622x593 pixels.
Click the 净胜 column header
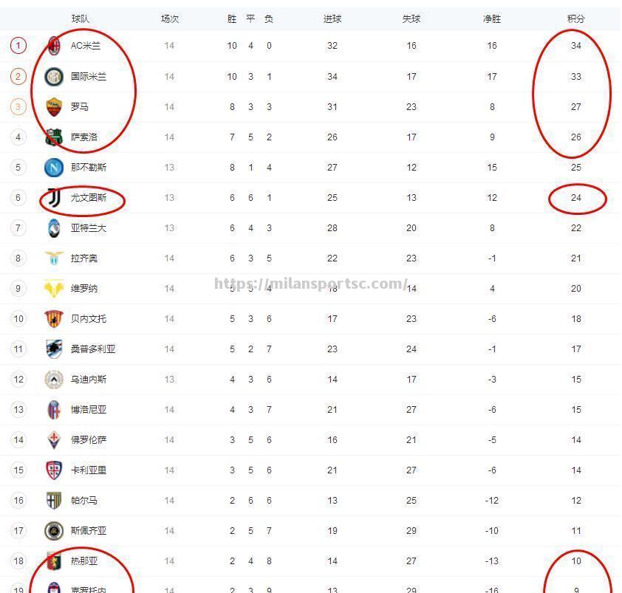click(x=491, y=18)
